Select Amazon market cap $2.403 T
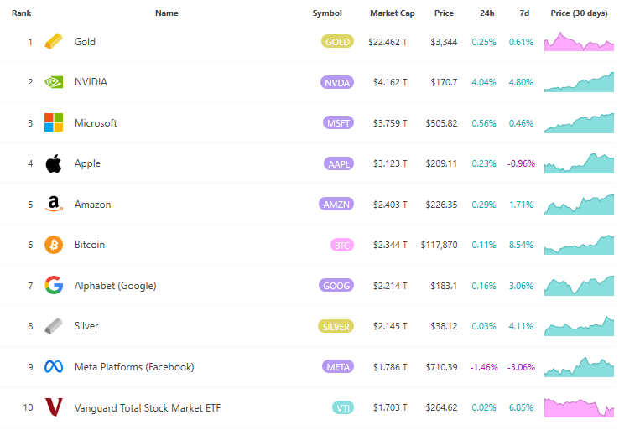The image size is (619, 435). pyautogui.click(x=390, y=205)
